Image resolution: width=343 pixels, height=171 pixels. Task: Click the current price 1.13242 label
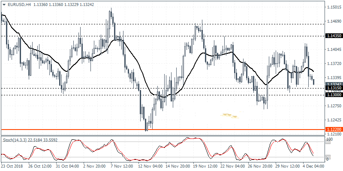(x=334, y=84)
